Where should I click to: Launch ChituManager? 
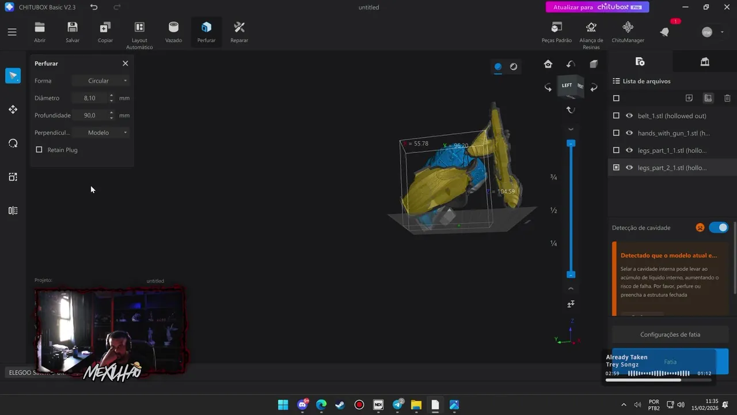coord(628,32)
